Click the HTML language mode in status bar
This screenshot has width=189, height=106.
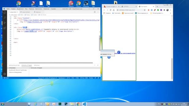coord(77,78)
